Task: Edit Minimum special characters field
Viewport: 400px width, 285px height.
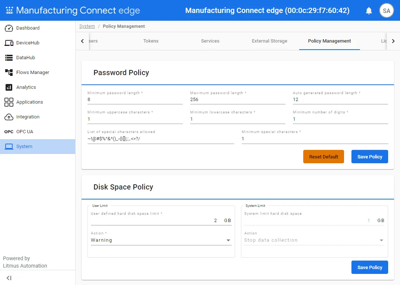Action: point(315,139)
